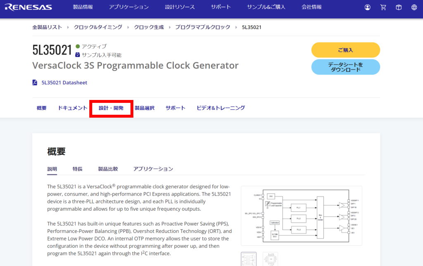Click the Renesas logo

28,7
